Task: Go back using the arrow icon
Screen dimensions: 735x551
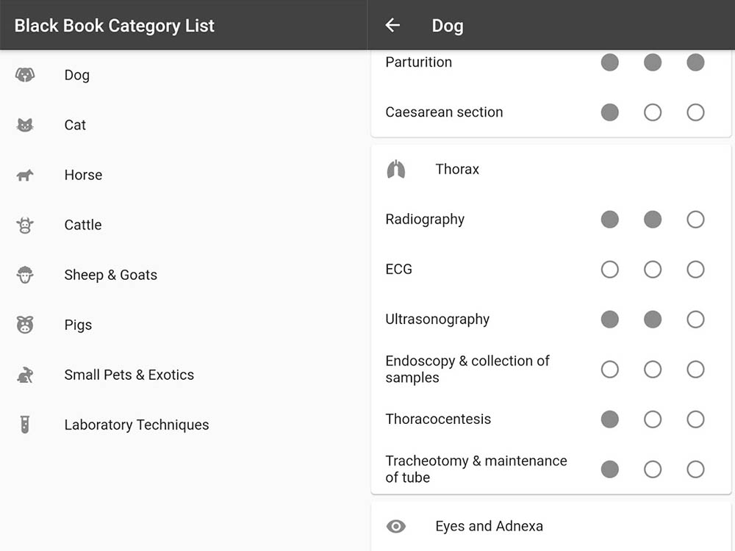Action: point(392,26)
